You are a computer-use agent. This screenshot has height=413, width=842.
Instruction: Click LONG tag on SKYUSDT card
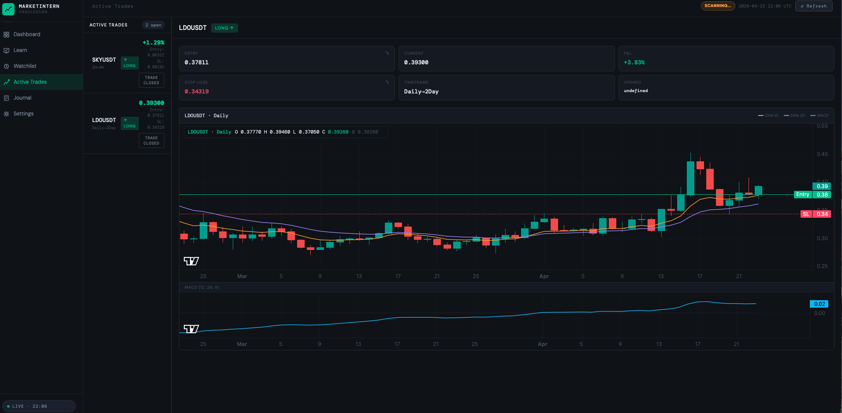tap(130, 63)
